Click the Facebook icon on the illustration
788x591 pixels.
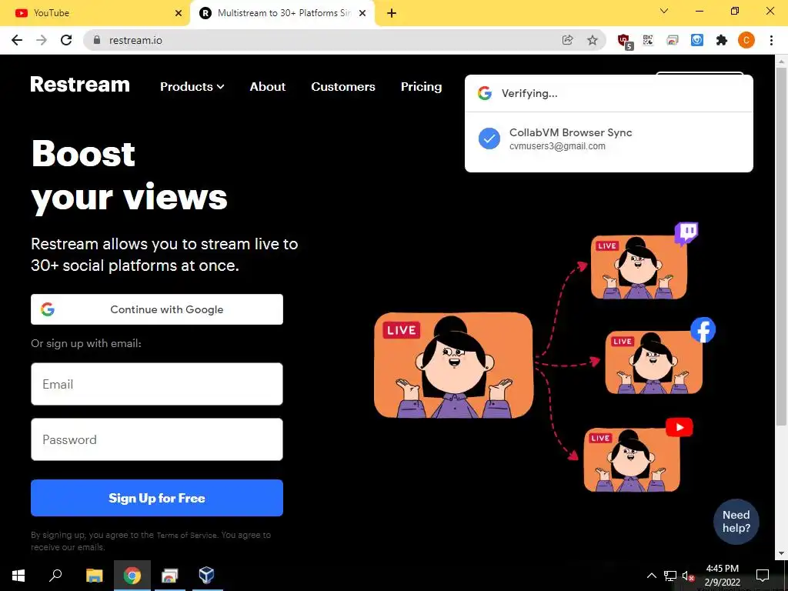click(x=703, y=330)
